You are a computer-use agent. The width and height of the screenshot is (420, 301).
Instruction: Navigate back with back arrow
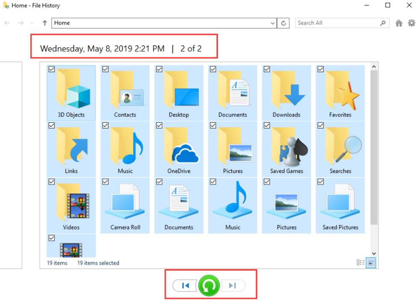click(7, 23)
